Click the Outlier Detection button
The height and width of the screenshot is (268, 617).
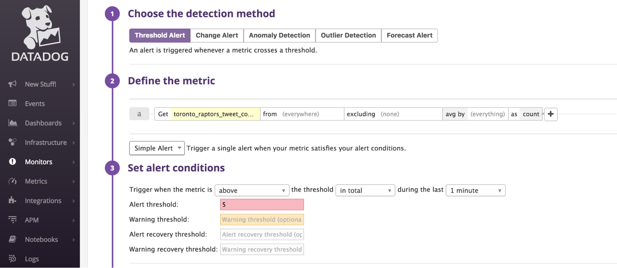(x=348, y=35)
